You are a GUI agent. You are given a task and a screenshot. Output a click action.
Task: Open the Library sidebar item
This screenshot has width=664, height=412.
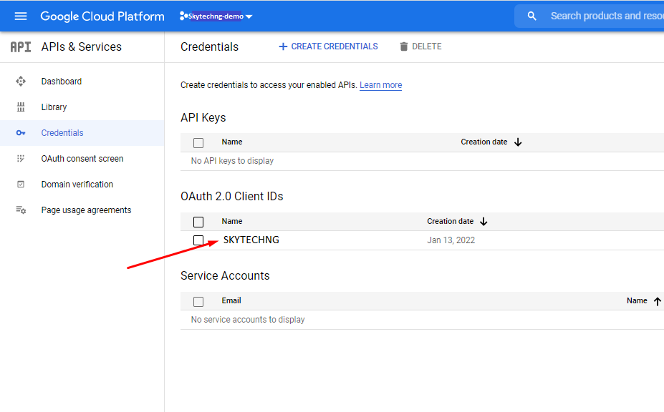[x=82, y=107]
